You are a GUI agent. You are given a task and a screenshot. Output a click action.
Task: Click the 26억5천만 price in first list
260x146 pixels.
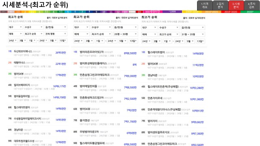(x=61, y=53)
